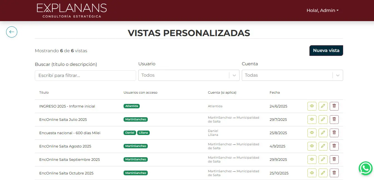Click the Vistas Personalizadas heading
This screenshot has width=374, height=180.
tap(189, 33)
